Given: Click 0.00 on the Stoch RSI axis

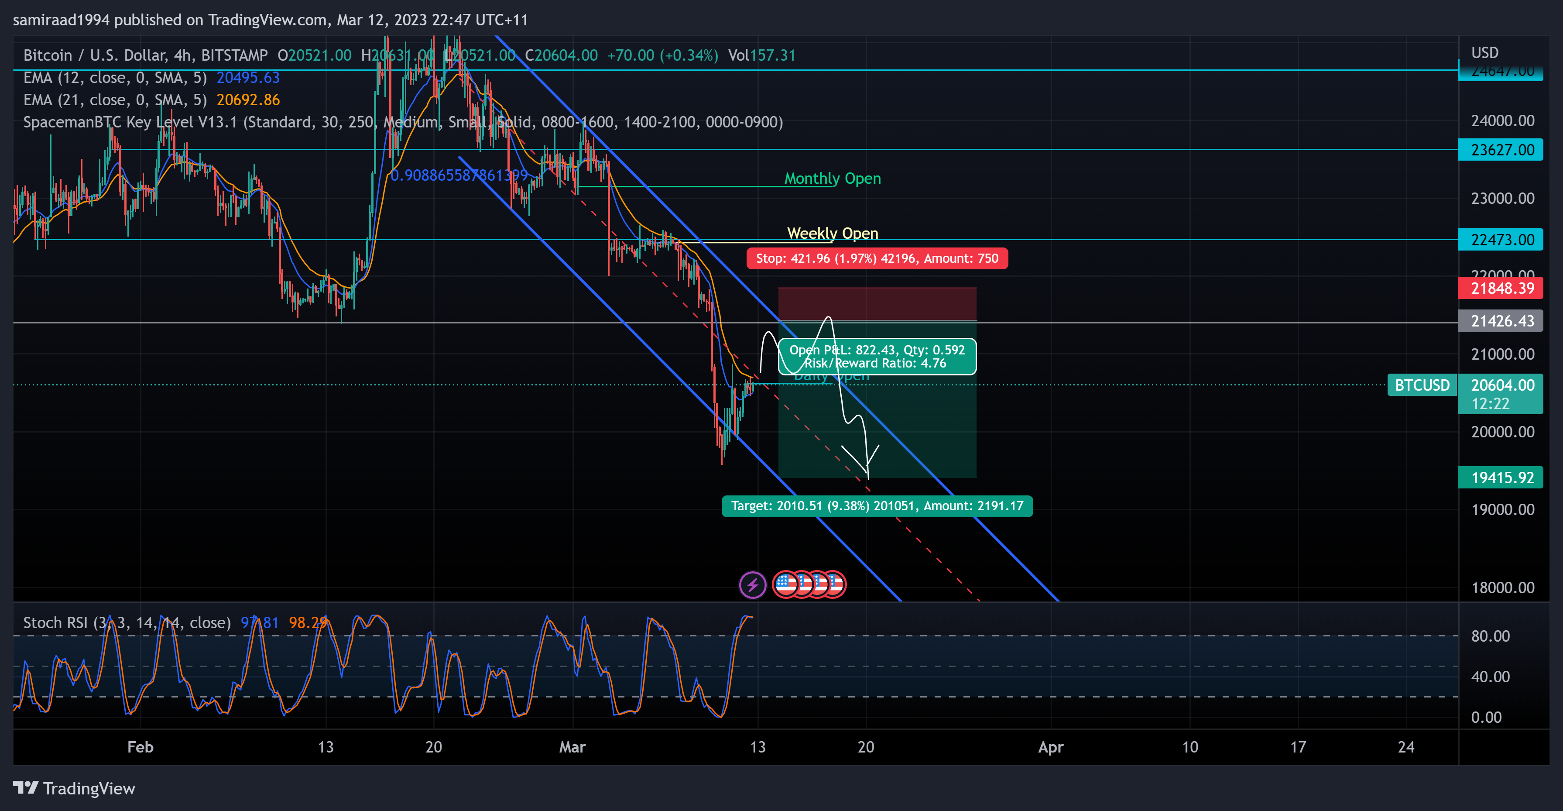Looking at the screenshot, I should point(1486,718).
